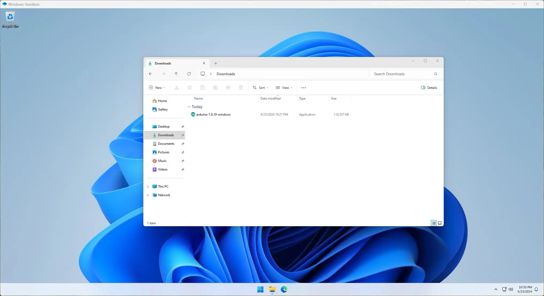
Task: Expand This PC in navigation pane
Action: pos(148,187)
